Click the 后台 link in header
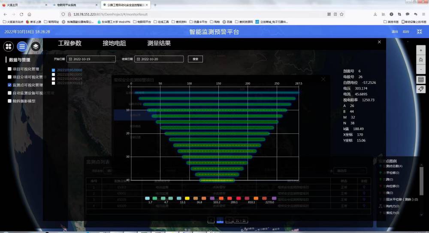The image size is (429, 233). click(x=406, y=32)
